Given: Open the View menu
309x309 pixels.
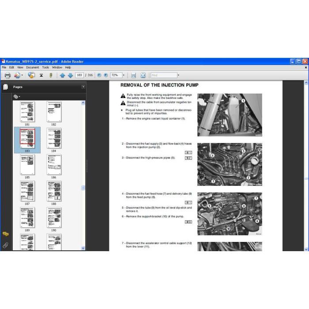Looking at the screenshot, I should coord(20,68).
